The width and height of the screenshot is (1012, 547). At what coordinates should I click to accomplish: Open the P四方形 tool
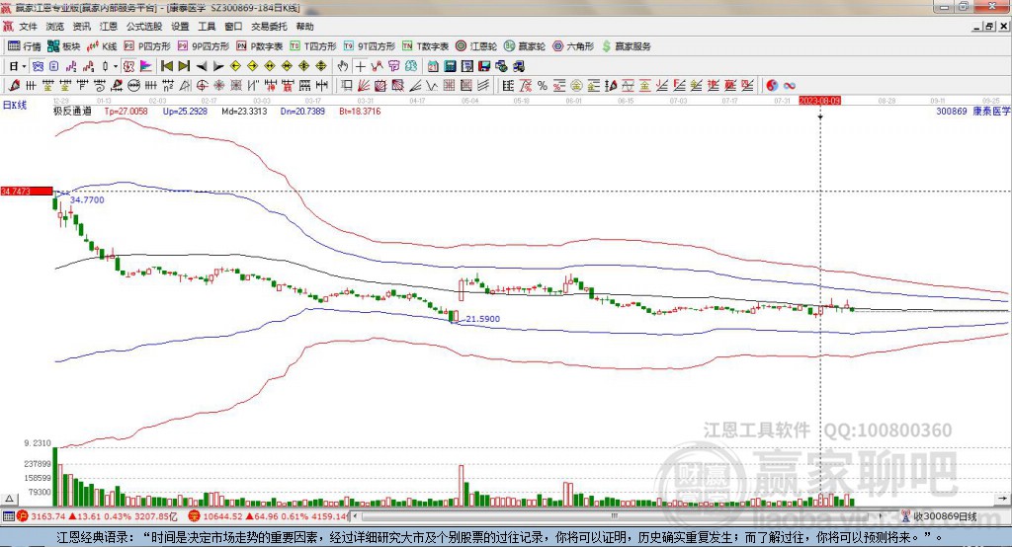[147, 46]
